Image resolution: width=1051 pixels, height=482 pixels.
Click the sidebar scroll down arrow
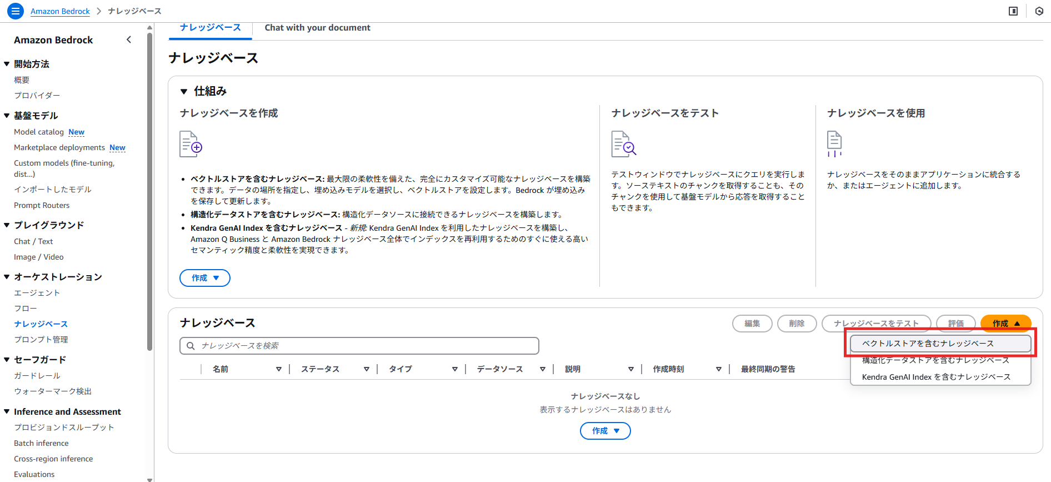[149, 479]
